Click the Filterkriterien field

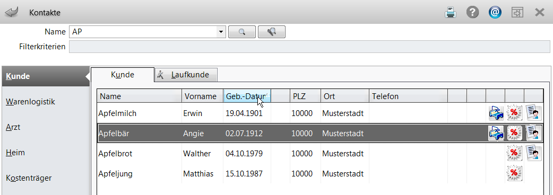[x=309, y=47]
